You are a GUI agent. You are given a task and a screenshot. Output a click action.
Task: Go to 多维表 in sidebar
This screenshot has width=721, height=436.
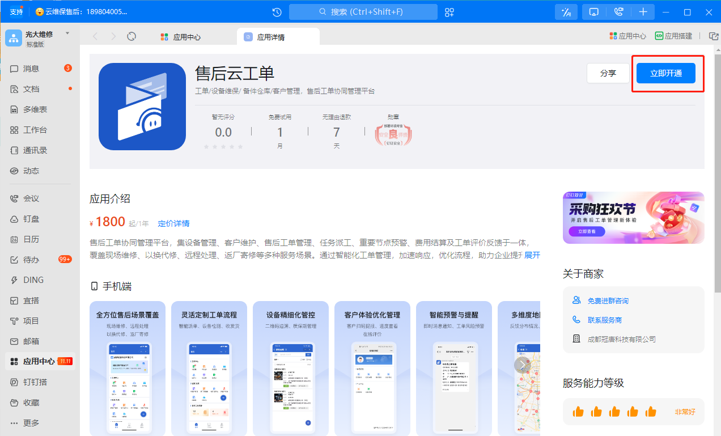[x=40, y=109]
